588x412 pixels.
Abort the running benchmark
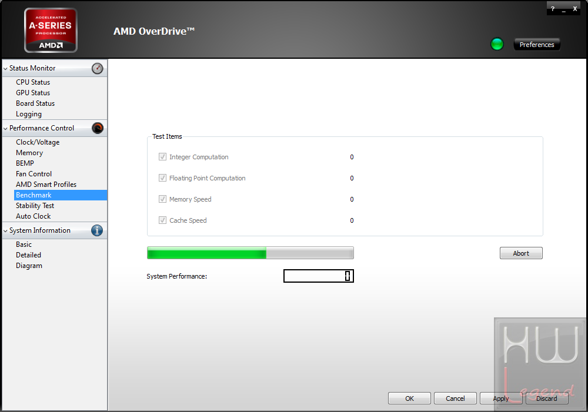(x=521, y=253)
